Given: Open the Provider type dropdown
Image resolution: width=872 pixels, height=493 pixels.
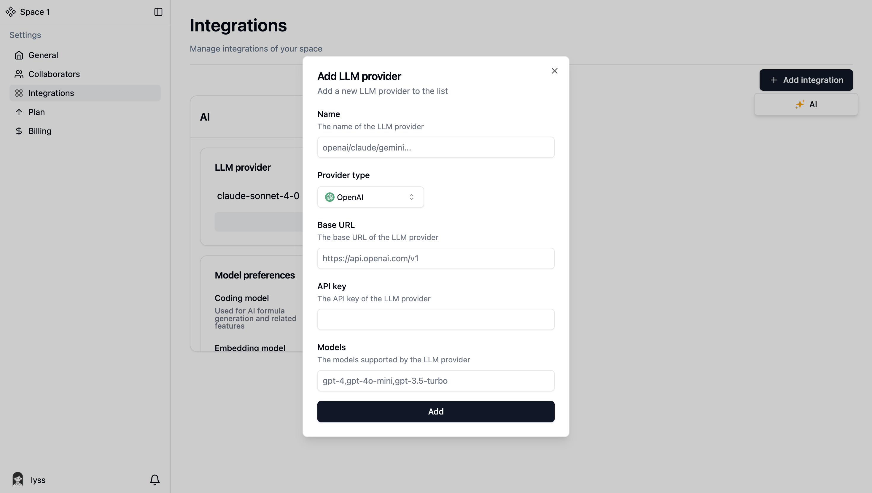Looking at the screenshot, I should tap(370, 197).
